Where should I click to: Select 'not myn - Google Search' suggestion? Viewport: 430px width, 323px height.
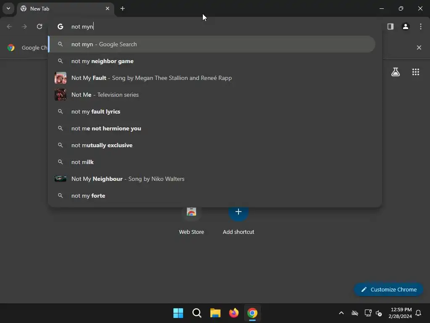[x=212, y=44]
